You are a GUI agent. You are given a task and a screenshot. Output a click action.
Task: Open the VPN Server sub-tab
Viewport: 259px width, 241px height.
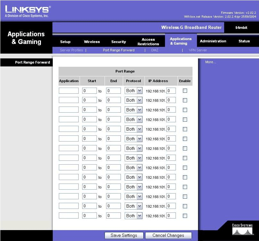click(x=198, y=50)
